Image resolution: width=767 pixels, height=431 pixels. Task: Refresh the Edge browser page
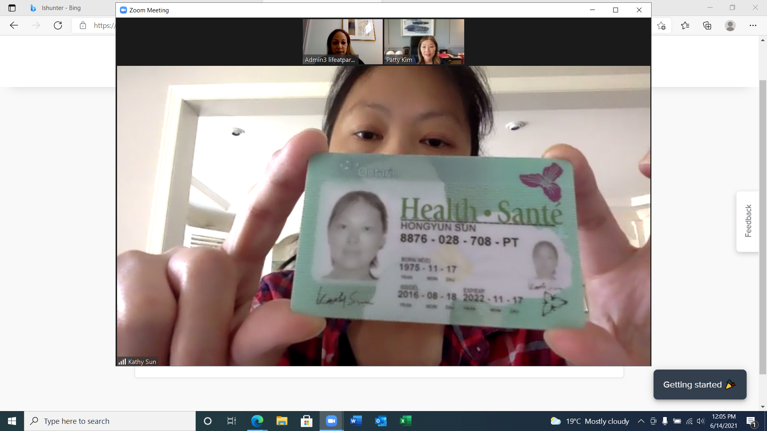(x=58, y=26)
